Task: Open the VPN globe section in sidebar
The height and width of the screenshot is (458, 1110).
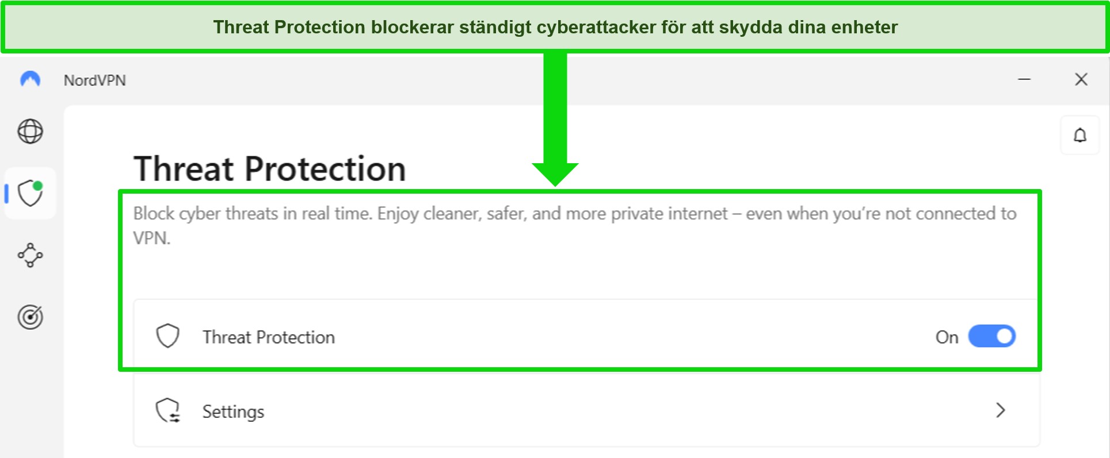Action: click(30, 132)
